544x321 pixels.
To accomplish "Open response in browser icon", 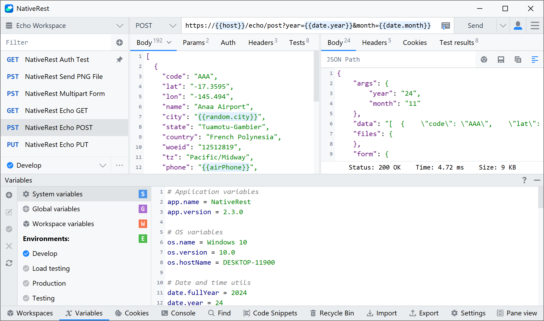I will 484,60.
